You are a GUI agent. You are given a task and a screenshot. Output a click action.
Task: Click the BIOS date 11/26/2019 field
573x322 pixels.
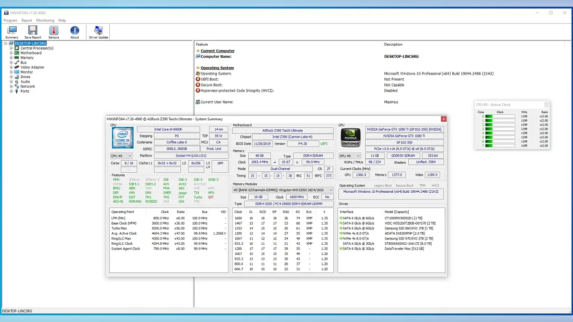point(262,143)
